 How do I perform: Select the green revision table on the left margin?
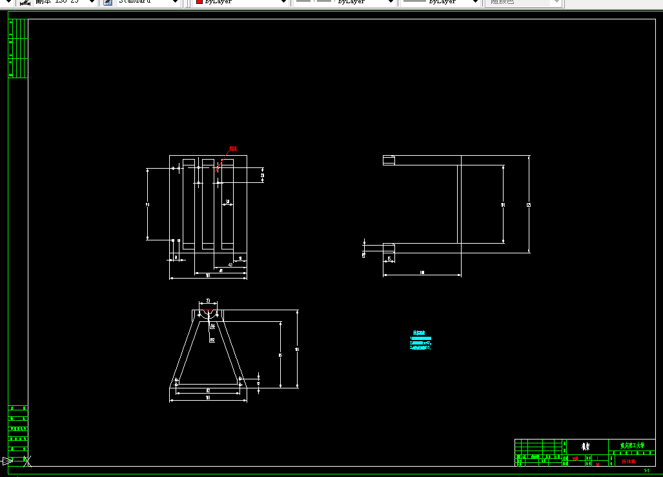(x=18, y=48)
